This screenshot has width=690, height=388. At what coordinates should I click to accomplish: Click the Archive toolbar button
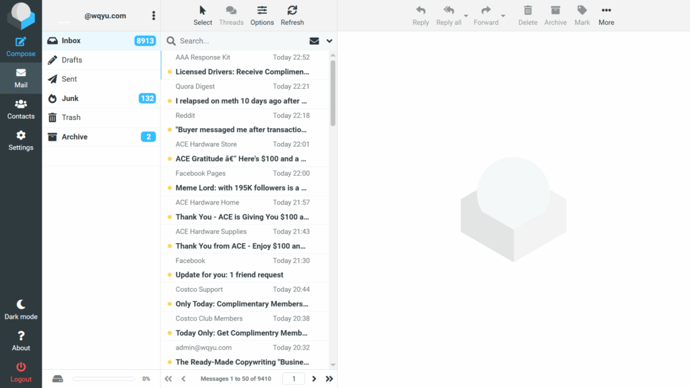(555, 15)
